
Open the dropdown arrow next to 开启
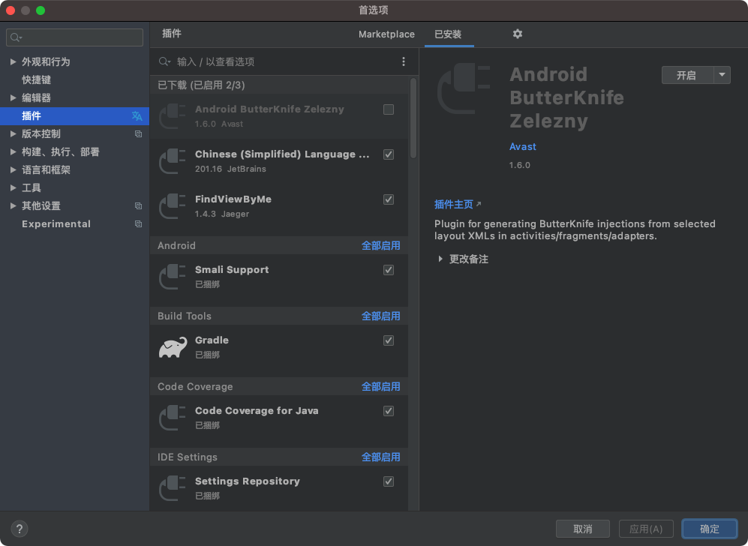[x=721, y=75]
